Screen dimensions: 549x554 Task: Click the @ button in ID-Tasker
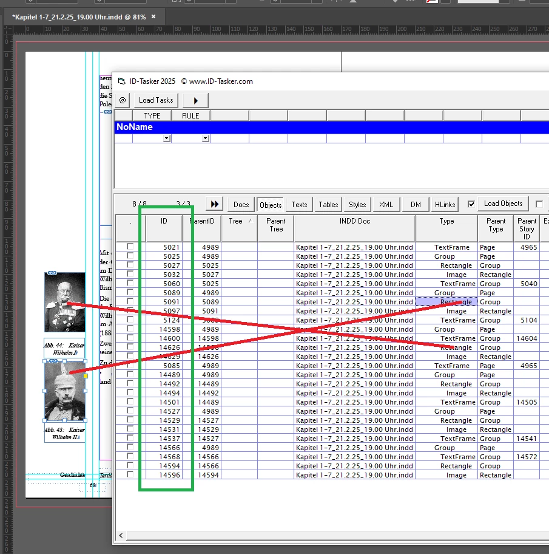123,100
